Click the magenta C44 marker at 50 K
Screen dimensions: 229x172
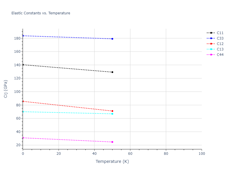pyautogui.click(x=112, y=142)
